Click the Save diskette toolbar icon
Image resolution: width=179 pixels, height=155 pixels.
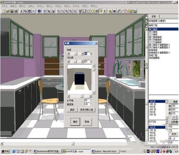[x=12, y=11]
